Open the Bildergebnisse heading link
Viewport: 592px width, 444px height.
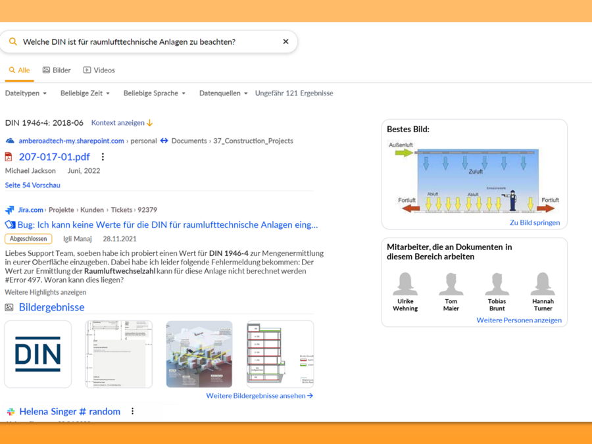tap(52, 307)
